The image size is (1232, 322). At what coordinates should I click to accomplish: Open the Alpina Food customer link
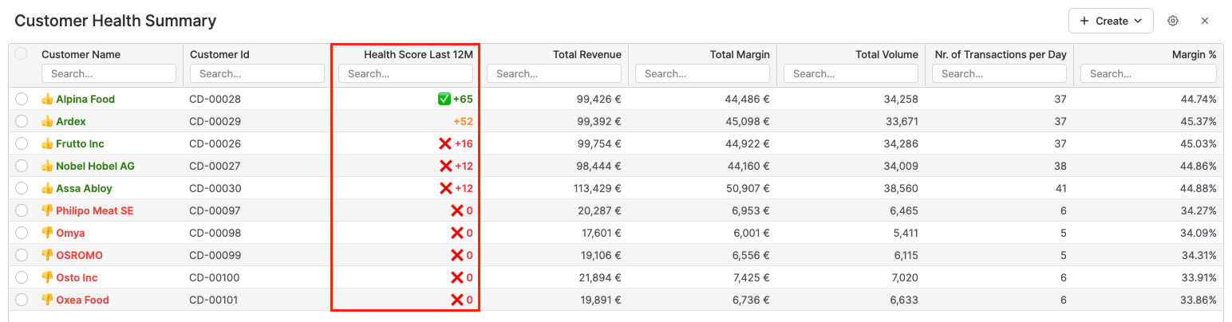point(85,100)
